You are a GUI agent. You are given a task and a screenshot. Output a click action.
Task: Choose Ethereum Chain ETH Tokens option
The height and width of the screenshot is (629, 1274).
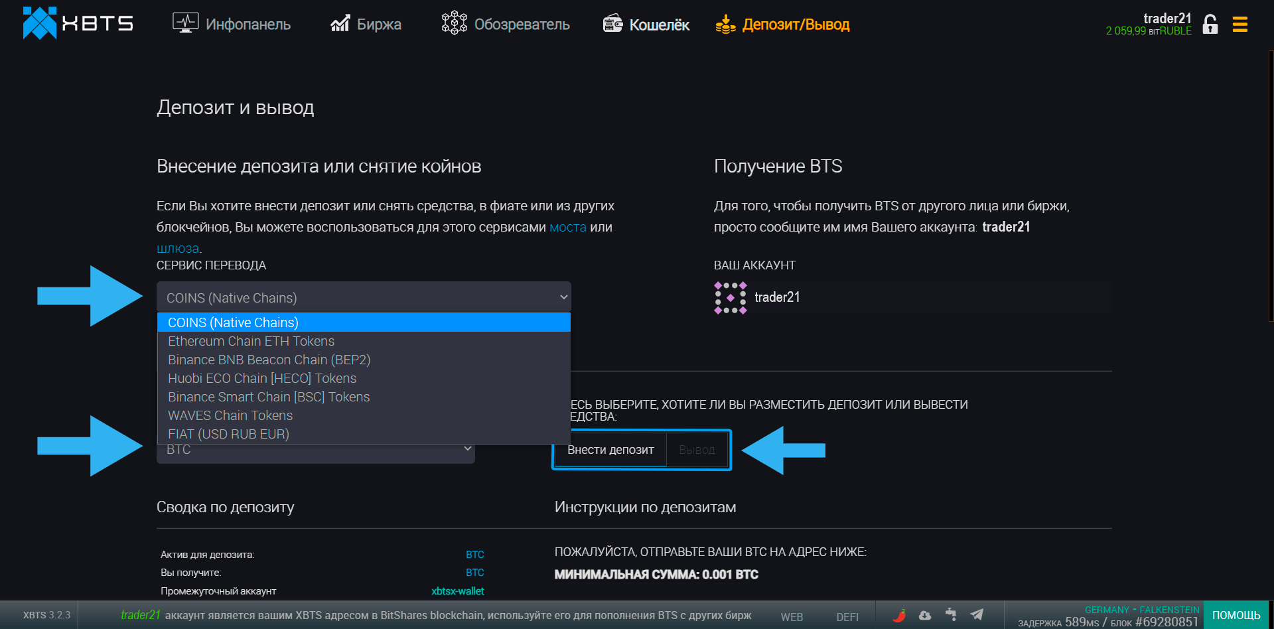click(x=251, y=341)
